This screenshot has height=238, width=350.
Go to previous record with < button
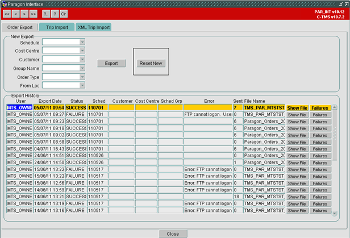point(16,14)
